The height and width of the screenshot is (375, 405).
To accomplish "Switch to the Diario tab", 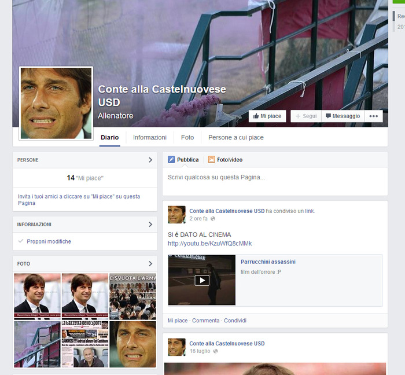I will coord(110,137).
